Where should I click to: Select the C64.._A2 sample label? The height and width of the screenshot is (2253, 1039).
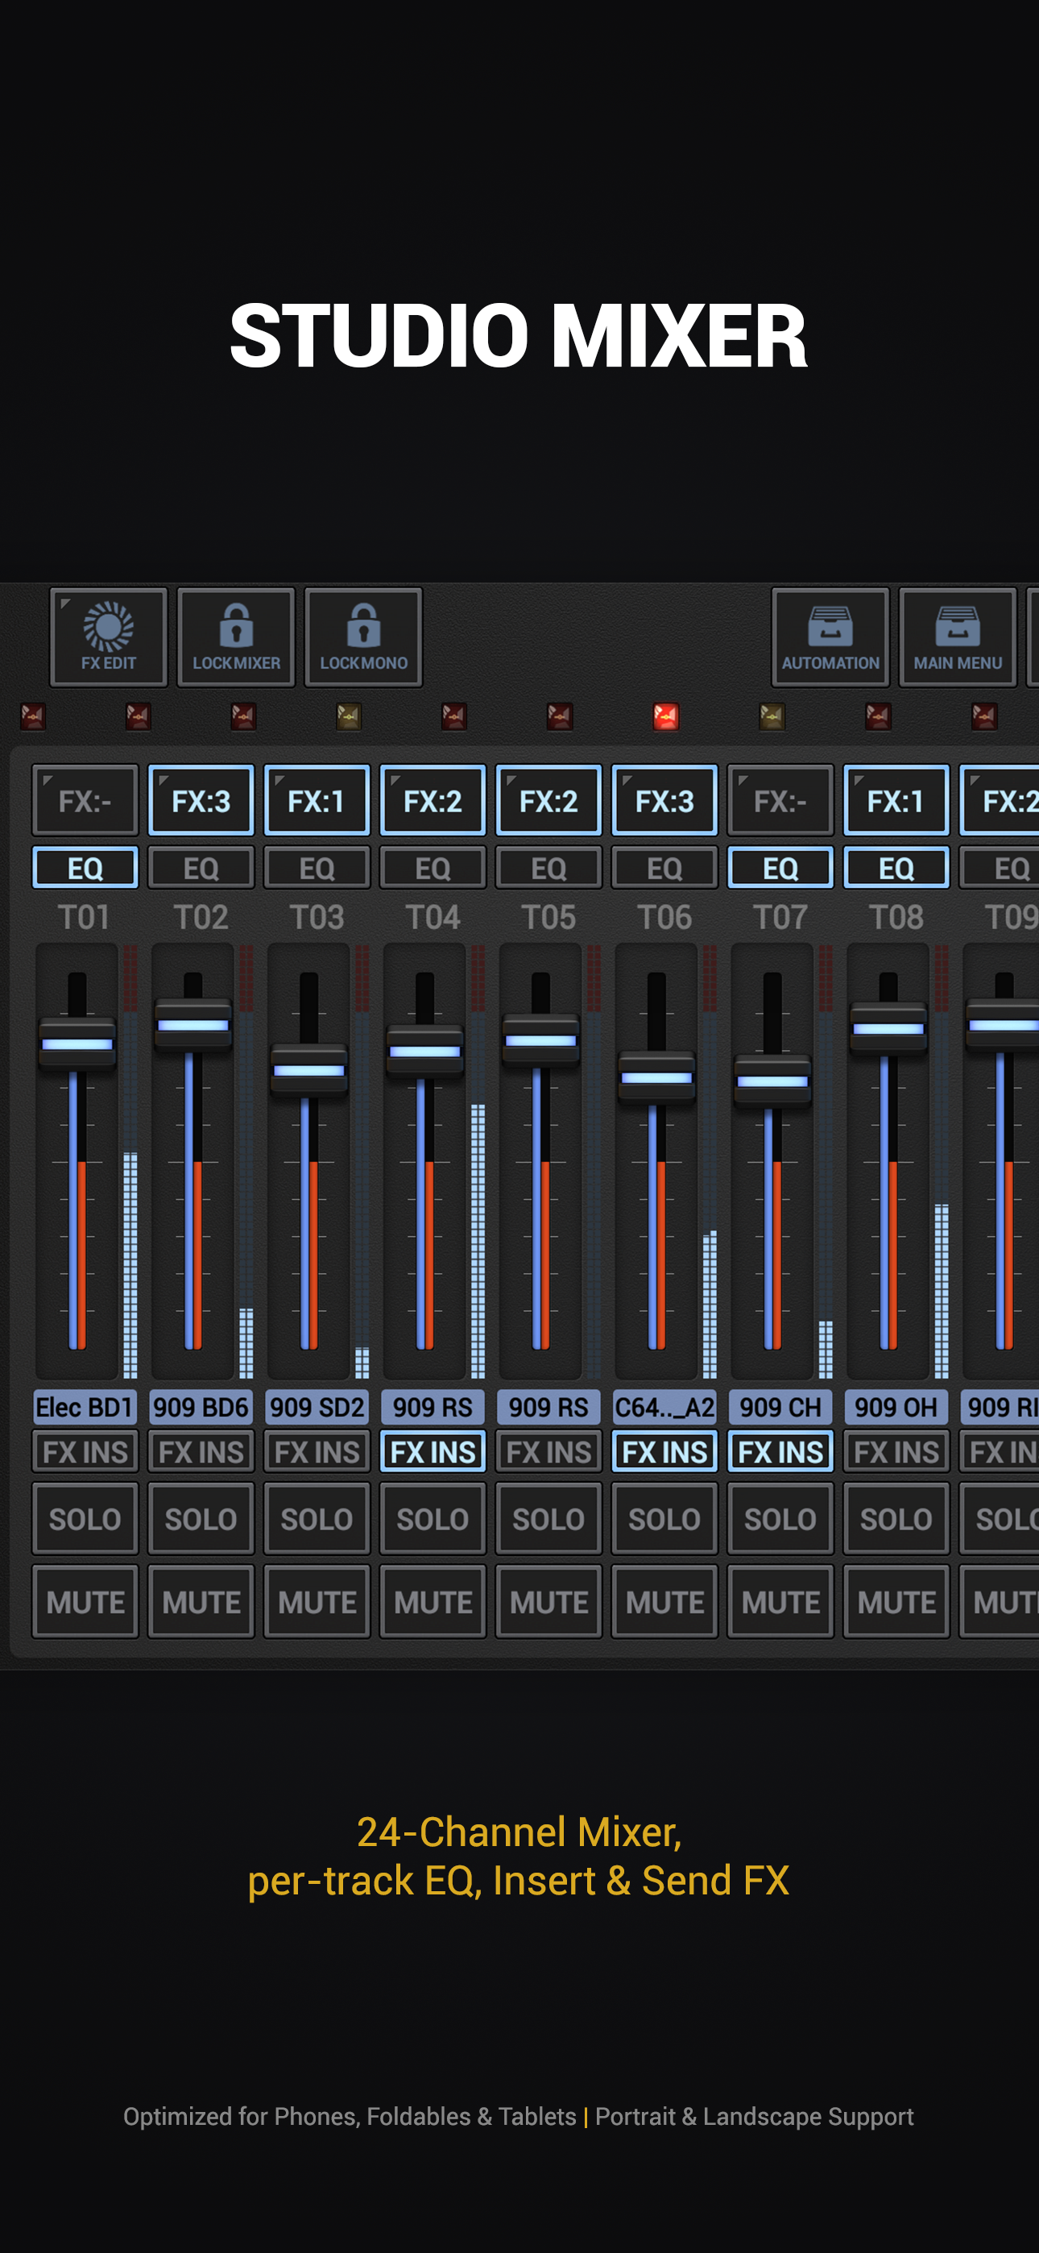point(664,1407)
